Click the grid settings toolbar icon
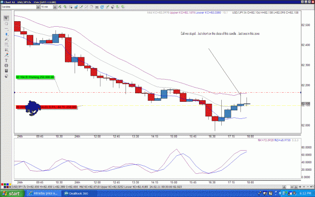Image resolution: width=315 pixels, height=197 pixels. [x=71, y=7]
